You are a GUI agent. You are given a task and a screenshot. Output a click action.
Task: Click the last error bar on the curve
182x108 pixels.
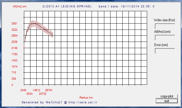tap(53, 35)
